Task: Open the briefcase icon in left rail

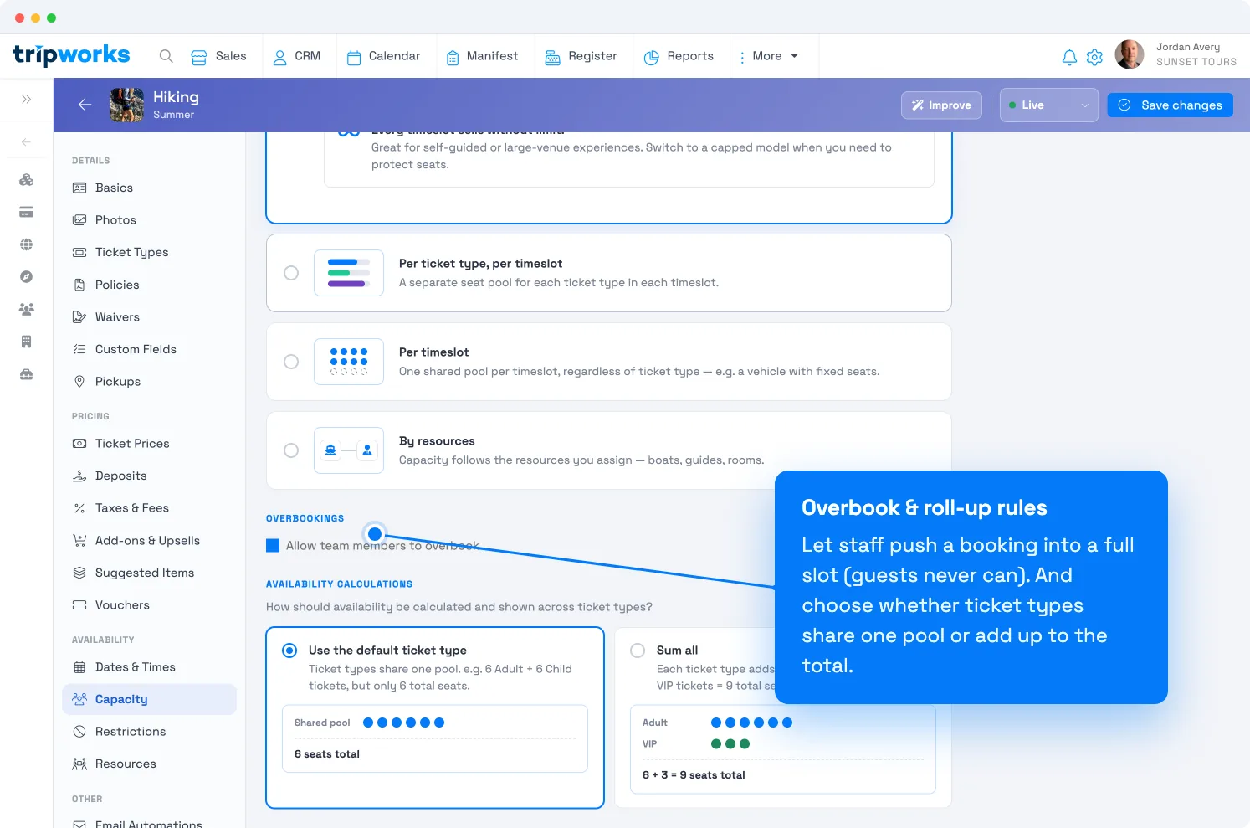Action: click(x=27, y=374)
